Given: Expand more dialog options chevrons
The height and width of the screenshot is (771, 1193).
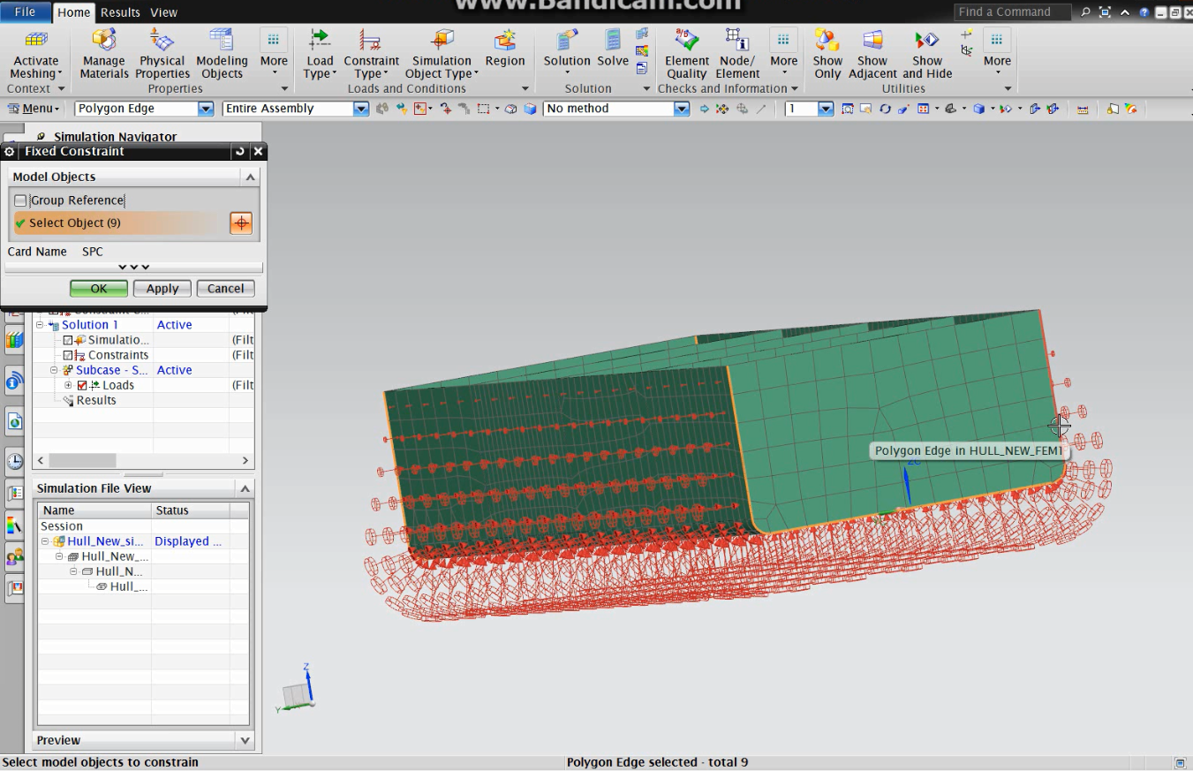Looking at the screenshot, I should pos(134,267).
